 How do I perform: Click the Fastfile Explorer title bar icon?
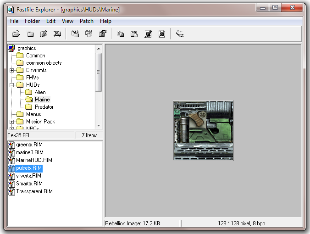11,10
